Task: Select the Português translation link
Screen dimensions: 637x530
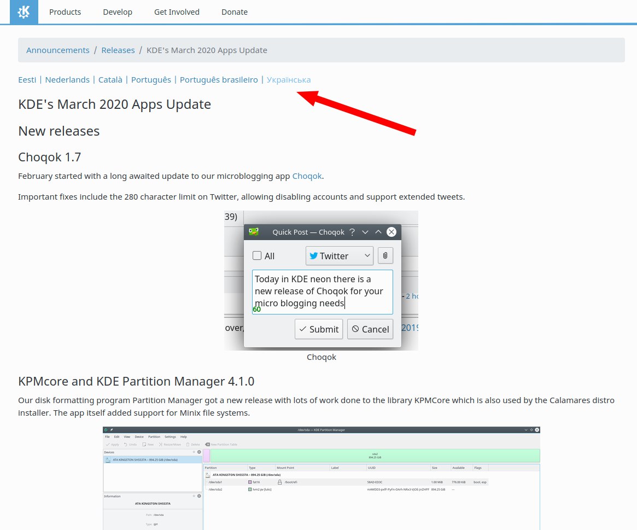Action: 151,80
